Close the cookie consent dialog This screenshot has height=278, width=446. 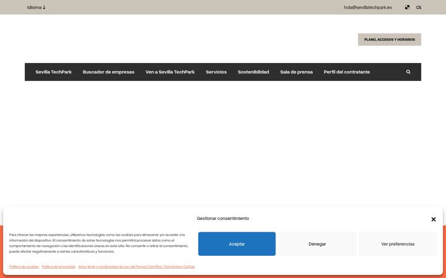(x=434, y=219)
